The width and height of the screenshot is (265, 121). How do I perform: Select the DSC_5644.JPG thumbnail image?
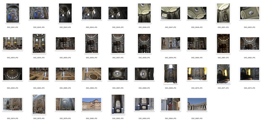pos(92,13)
